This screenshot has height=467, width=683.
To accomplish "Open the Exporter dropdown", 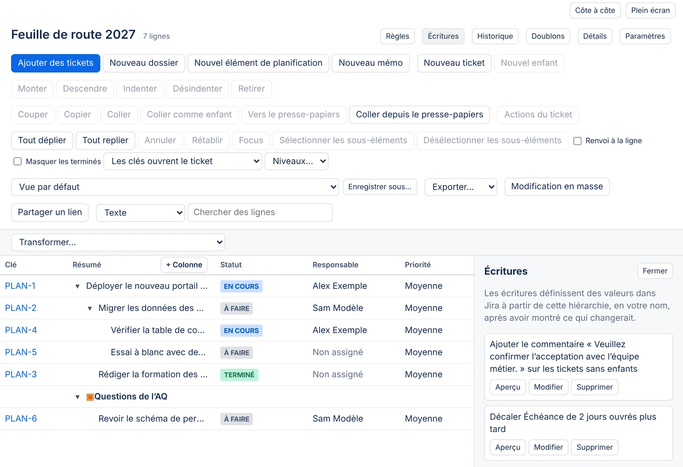I will [x=461, y=187].
